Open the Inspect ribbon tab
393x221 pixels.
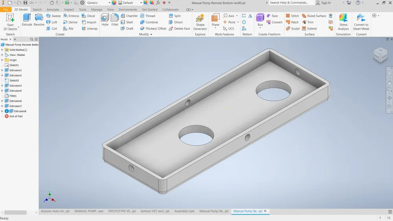69,9
